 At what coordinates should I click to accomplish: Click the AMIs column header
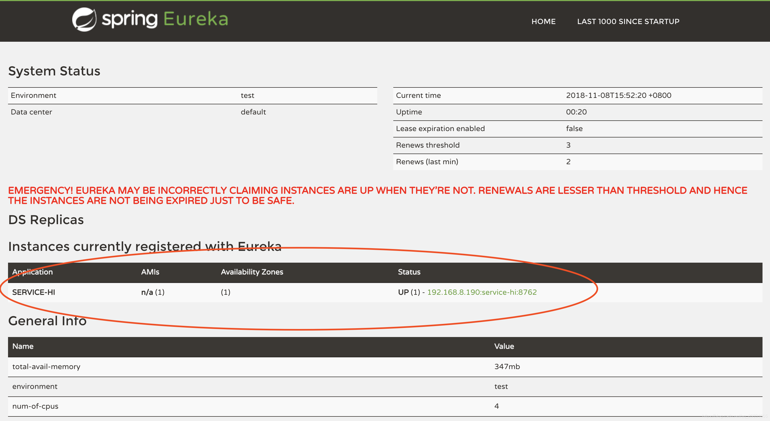(x=150, y=272)
